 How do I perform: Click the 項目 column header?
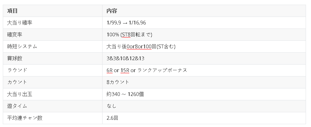[x=13, y=11]
